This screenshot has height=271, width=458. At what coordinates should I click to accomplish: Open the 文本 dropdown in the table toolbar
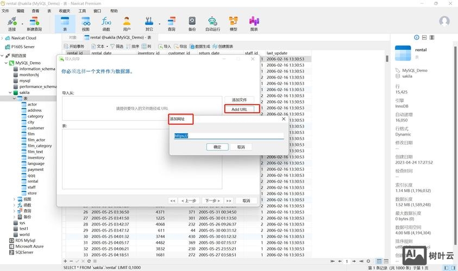[x=101, y=47]
